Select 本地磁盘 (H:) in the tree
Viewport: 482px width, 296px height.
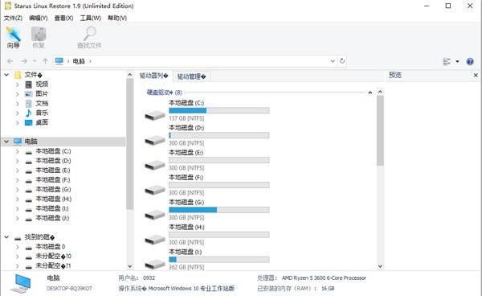tap(54, 199)
